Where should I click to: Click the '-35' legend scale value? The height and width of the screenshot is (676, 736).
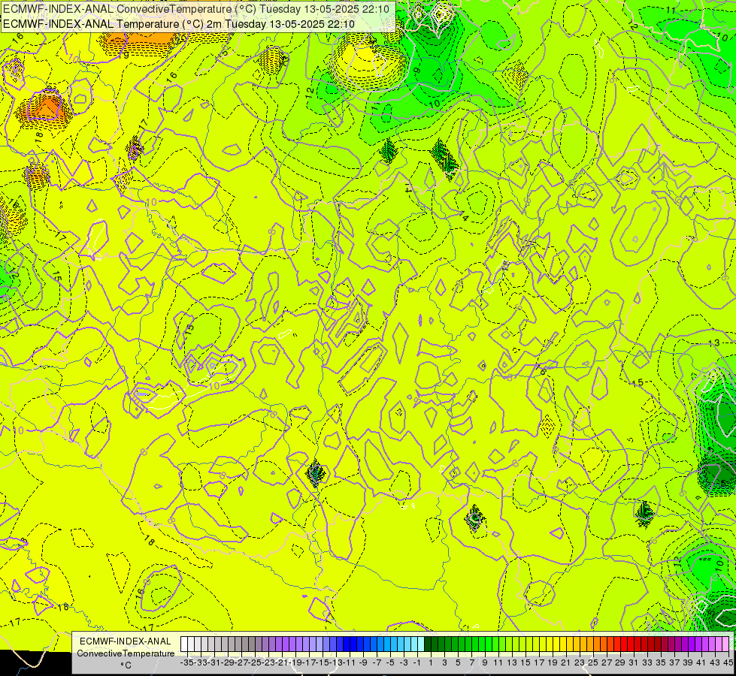[x=187, y=662]
